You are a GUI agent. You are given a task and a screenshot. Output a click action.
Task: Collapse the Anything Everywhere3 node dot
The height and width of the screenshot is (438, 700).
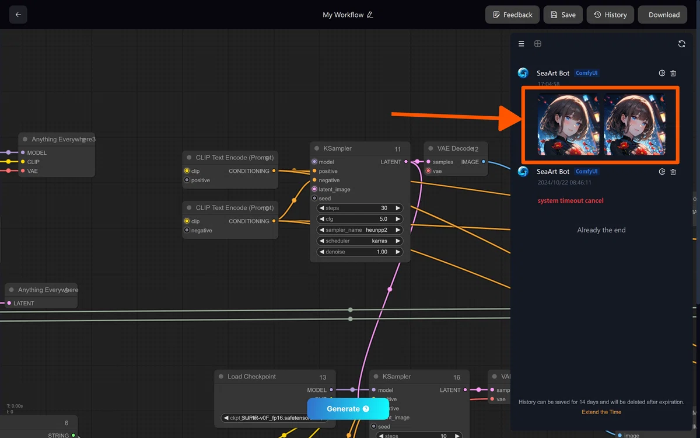(25, 140)
